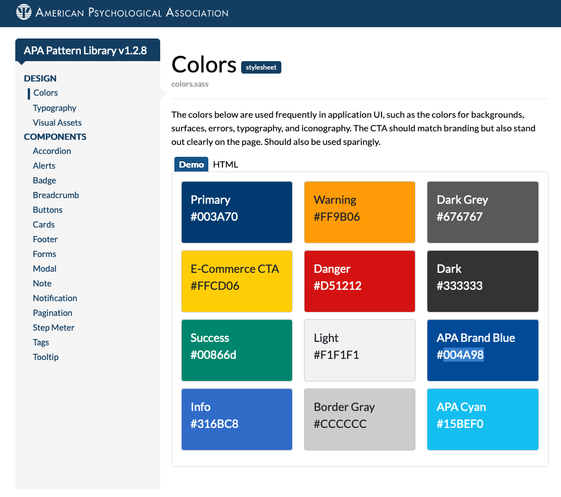Select the Primary #003A70 color swatch
This screenshot has height=497, width=561.
pos(237,212)
